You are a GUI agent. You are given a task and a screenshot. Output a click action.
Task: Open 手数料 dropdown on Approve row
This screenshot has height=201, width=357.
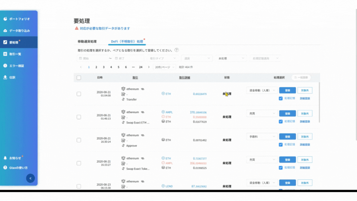click(x=262, y=136)
